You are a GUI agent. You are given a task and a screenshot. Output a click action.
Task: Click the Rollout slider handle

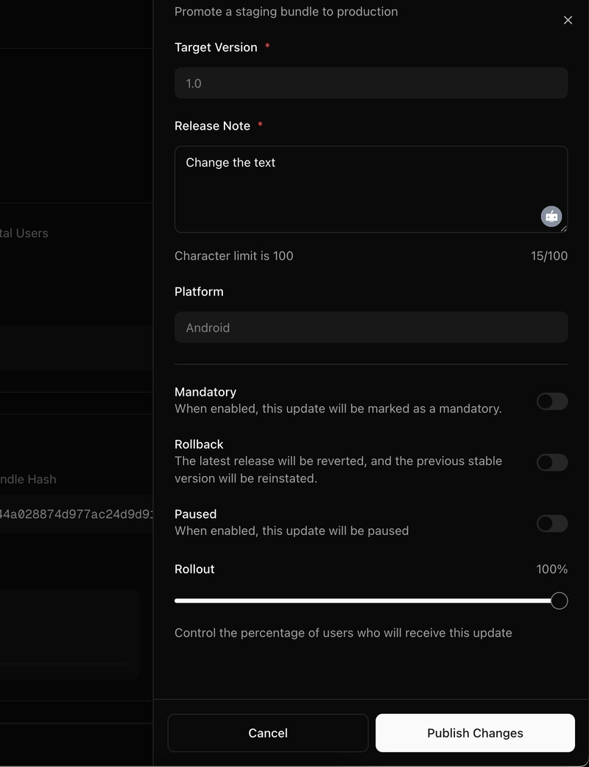559,601
